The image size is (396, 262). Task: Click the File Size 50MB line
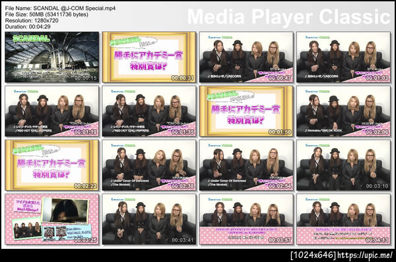tap(47, 14)
